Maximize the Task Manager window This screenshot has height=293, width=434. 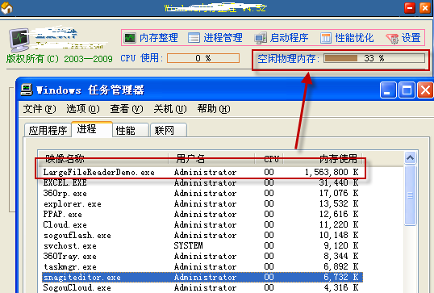click(407, 90)
